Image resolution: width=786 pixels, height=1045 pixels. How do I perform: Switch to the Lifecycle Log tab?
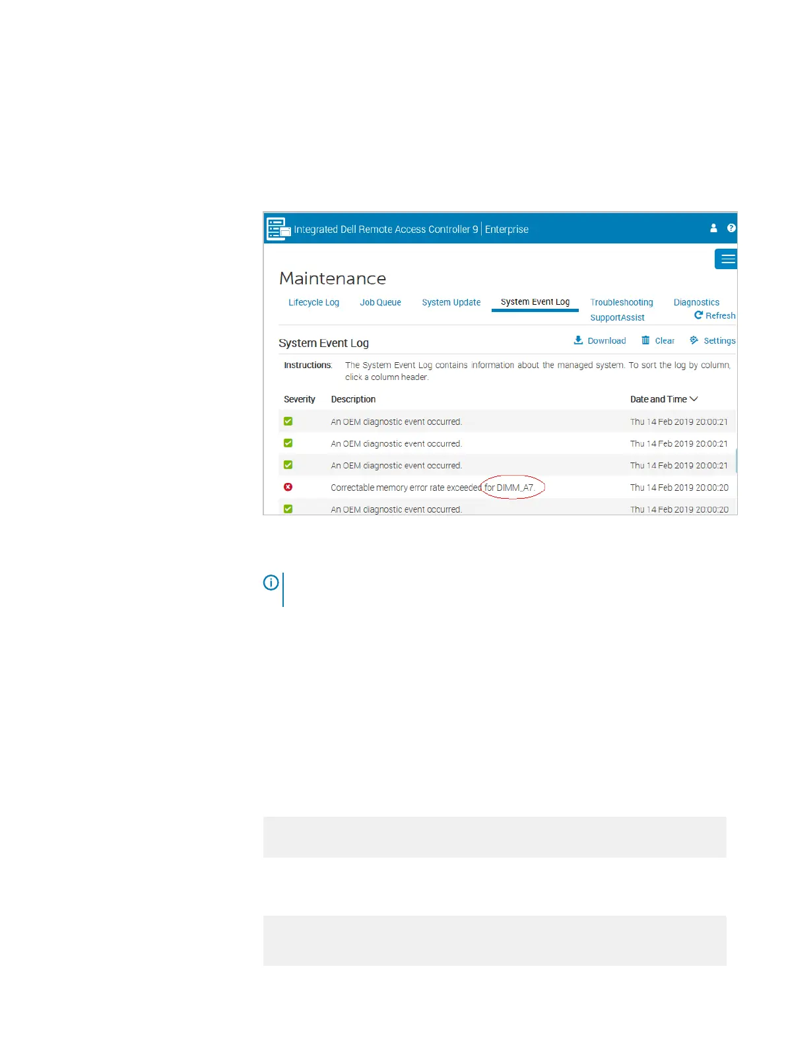pyautogui.click(x=313, y=302)
